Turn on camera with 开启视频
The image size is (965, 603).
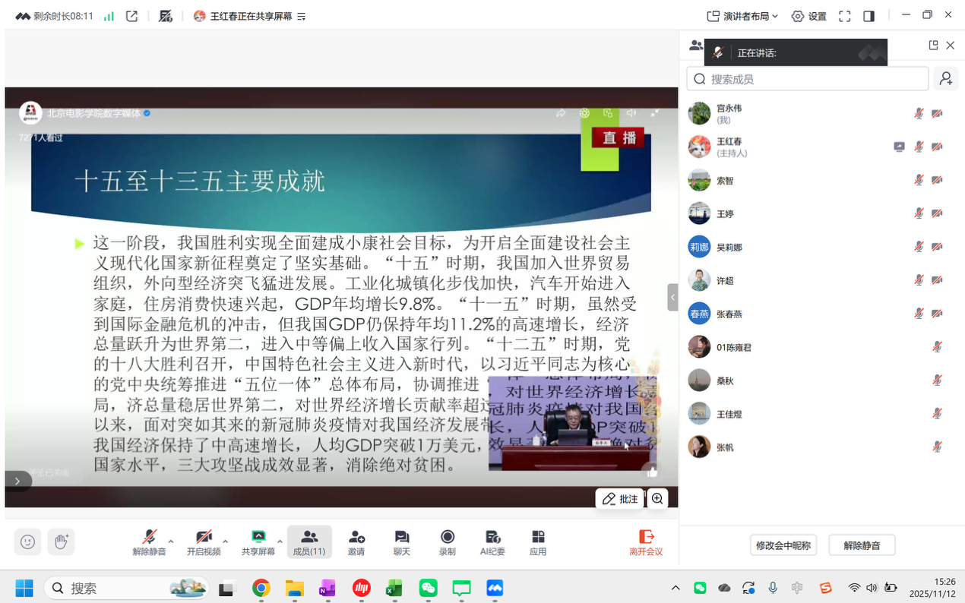[204, 542]
